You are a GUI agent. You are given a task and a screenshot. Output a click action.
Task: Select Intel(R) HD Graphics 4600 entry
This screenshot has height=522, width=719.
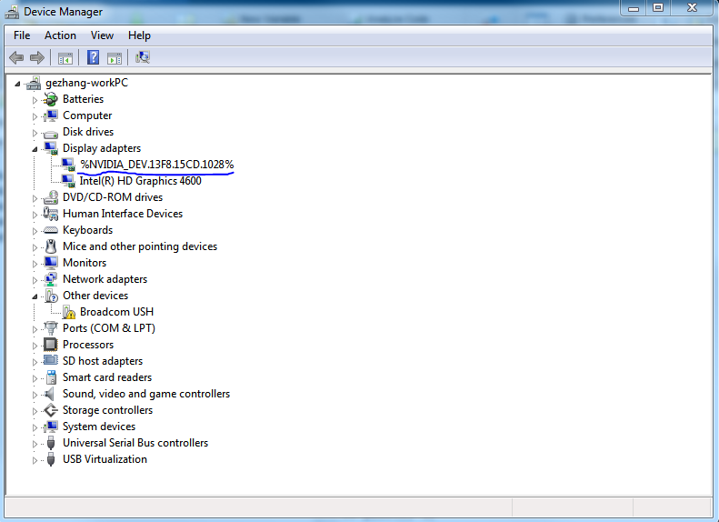[x=140, y=181]
